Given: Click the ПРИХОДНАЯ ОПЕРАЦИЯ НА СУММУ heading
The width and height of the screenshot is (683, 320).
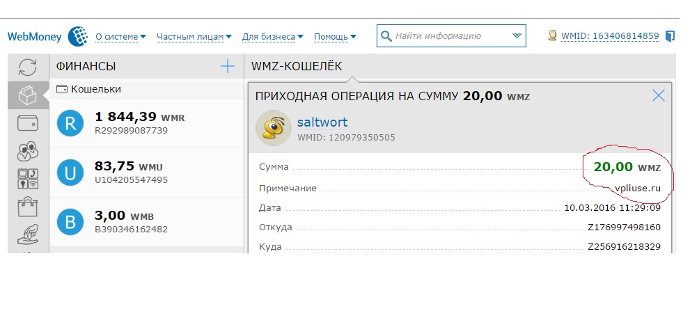Looking at the screenshot, I should pos(356,96).
